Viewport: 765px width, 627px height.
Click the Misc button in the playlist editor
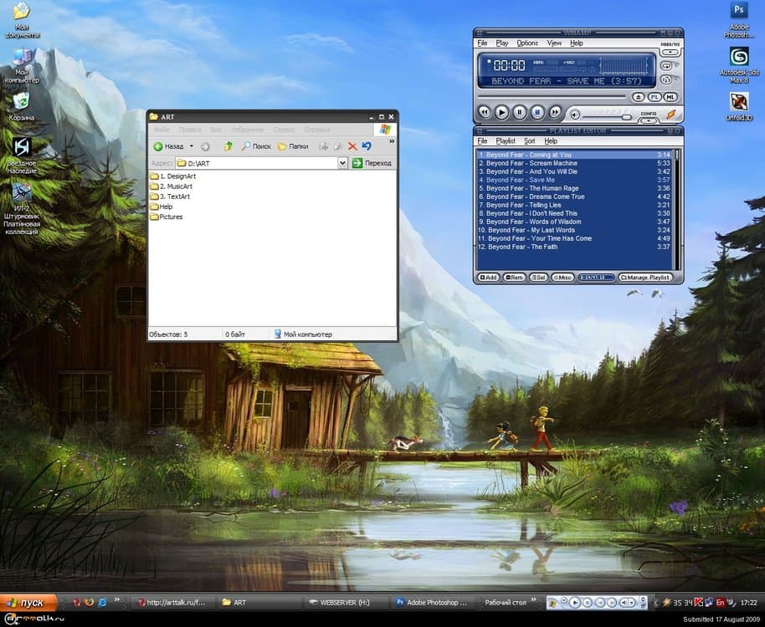coord(562,278)
